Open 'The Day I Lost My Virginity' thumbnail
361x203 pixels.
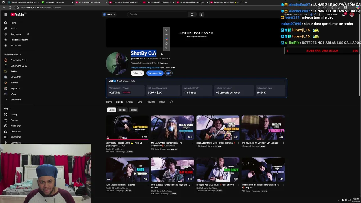[263, 127]
